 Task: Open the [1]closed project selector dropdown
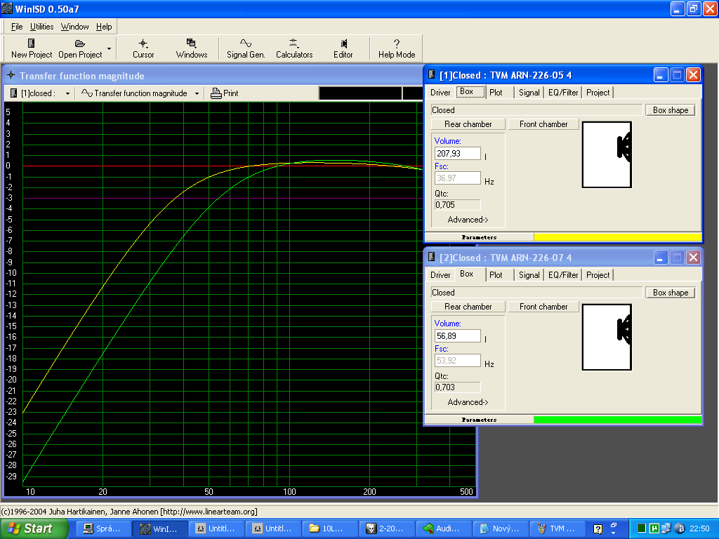(67, 93)
